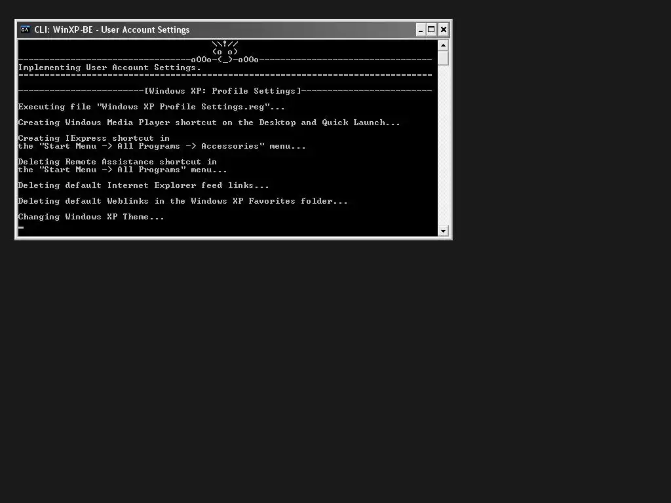This screenshot has height=503, width=671.
Task: Click the scrollbar down arrow
Action: 444,231
